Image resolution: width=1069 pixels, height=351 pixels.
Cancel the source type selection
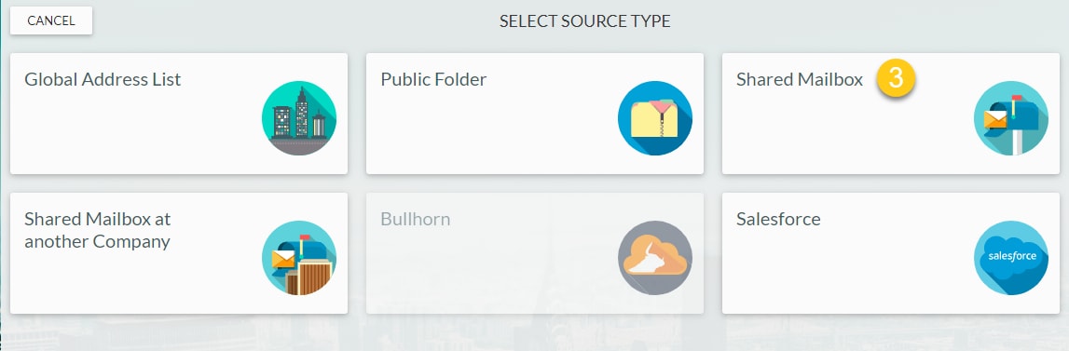(51, 20)
